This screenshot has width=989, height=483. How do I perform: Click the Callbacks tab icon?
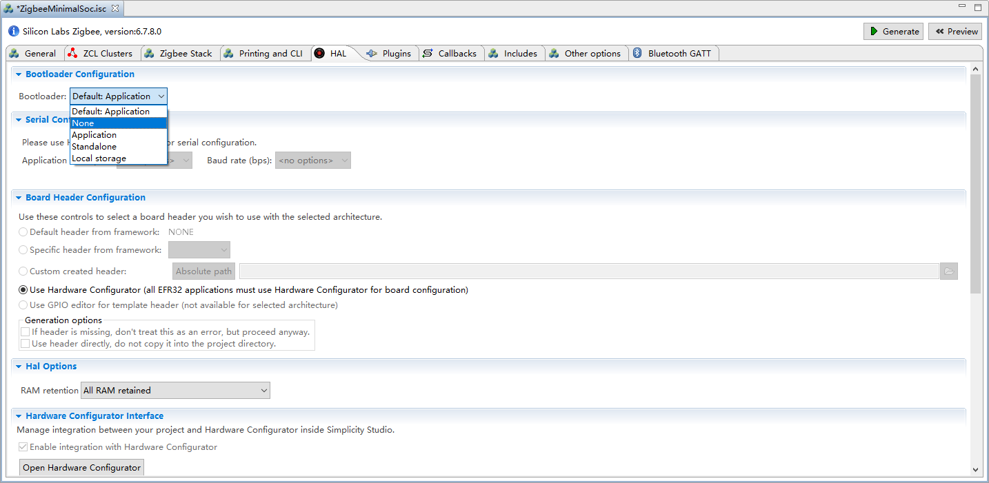pyautogui.click(x=428, y=53)
